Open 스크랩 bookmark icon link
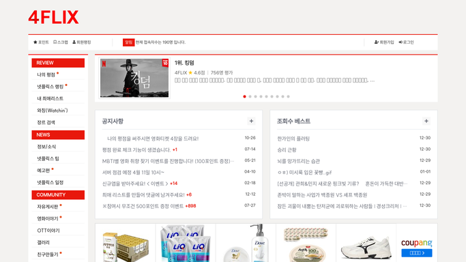 coord(60,42)
